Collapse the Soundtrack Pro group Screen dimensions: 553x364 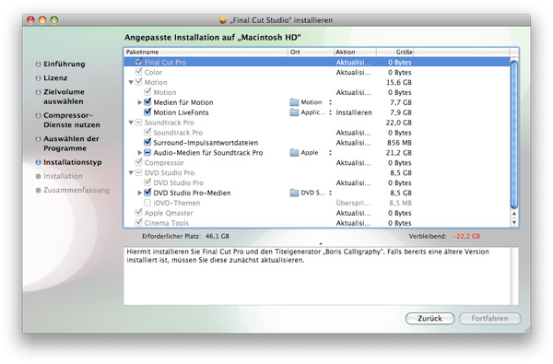click(x=131, y=123)
